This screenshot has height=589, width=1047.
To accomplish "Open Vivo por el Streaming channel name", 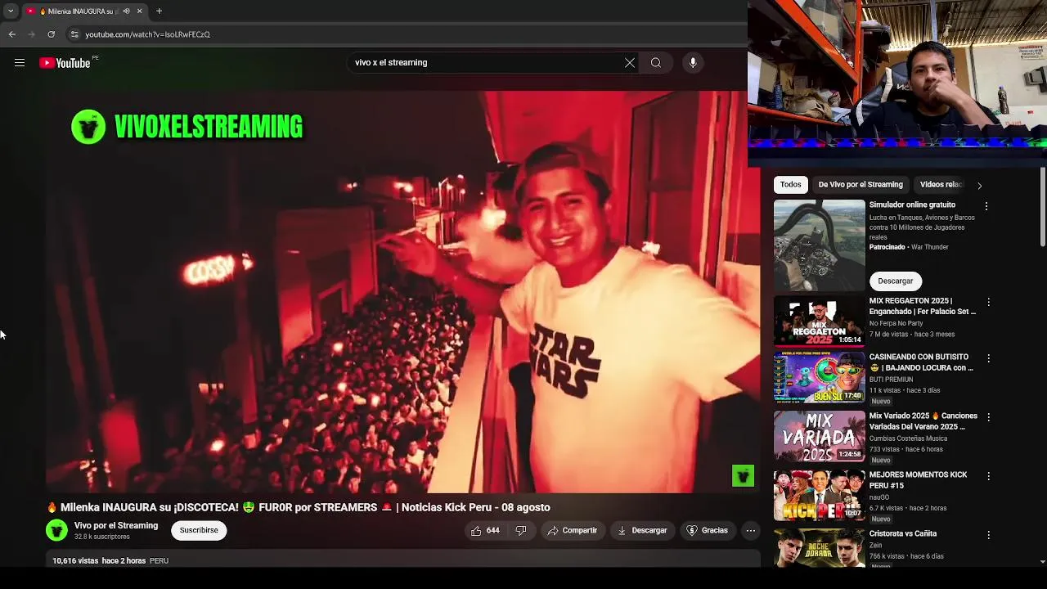I will point(116,525).
